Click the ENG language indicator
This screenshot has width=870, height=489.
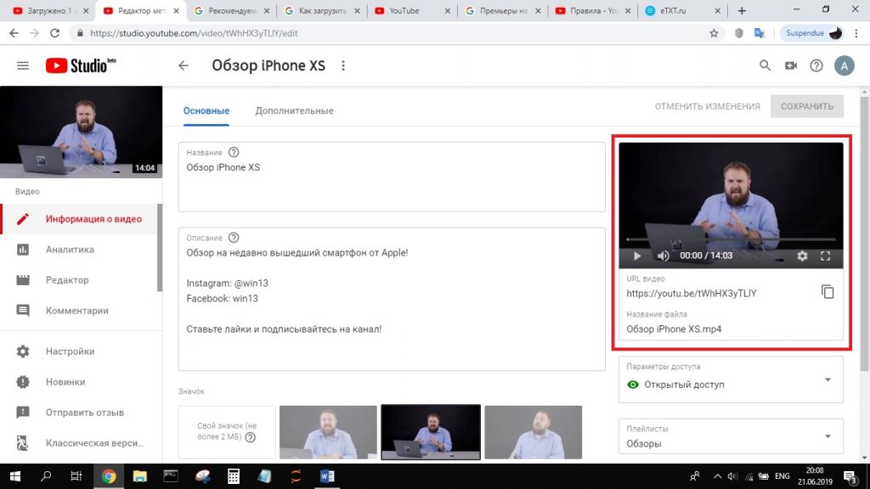tap(782, 476)
